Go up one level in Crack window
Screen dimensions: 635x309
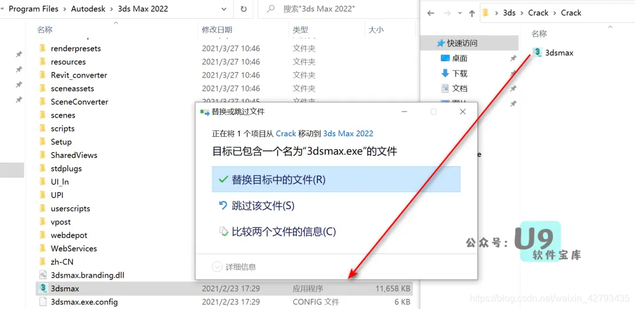click(472, 13)
